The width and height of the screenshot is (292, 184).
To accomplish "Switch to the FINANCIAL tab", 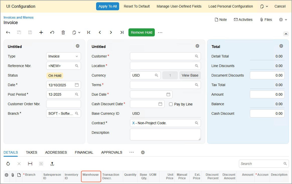I will [x=84, y=152].
